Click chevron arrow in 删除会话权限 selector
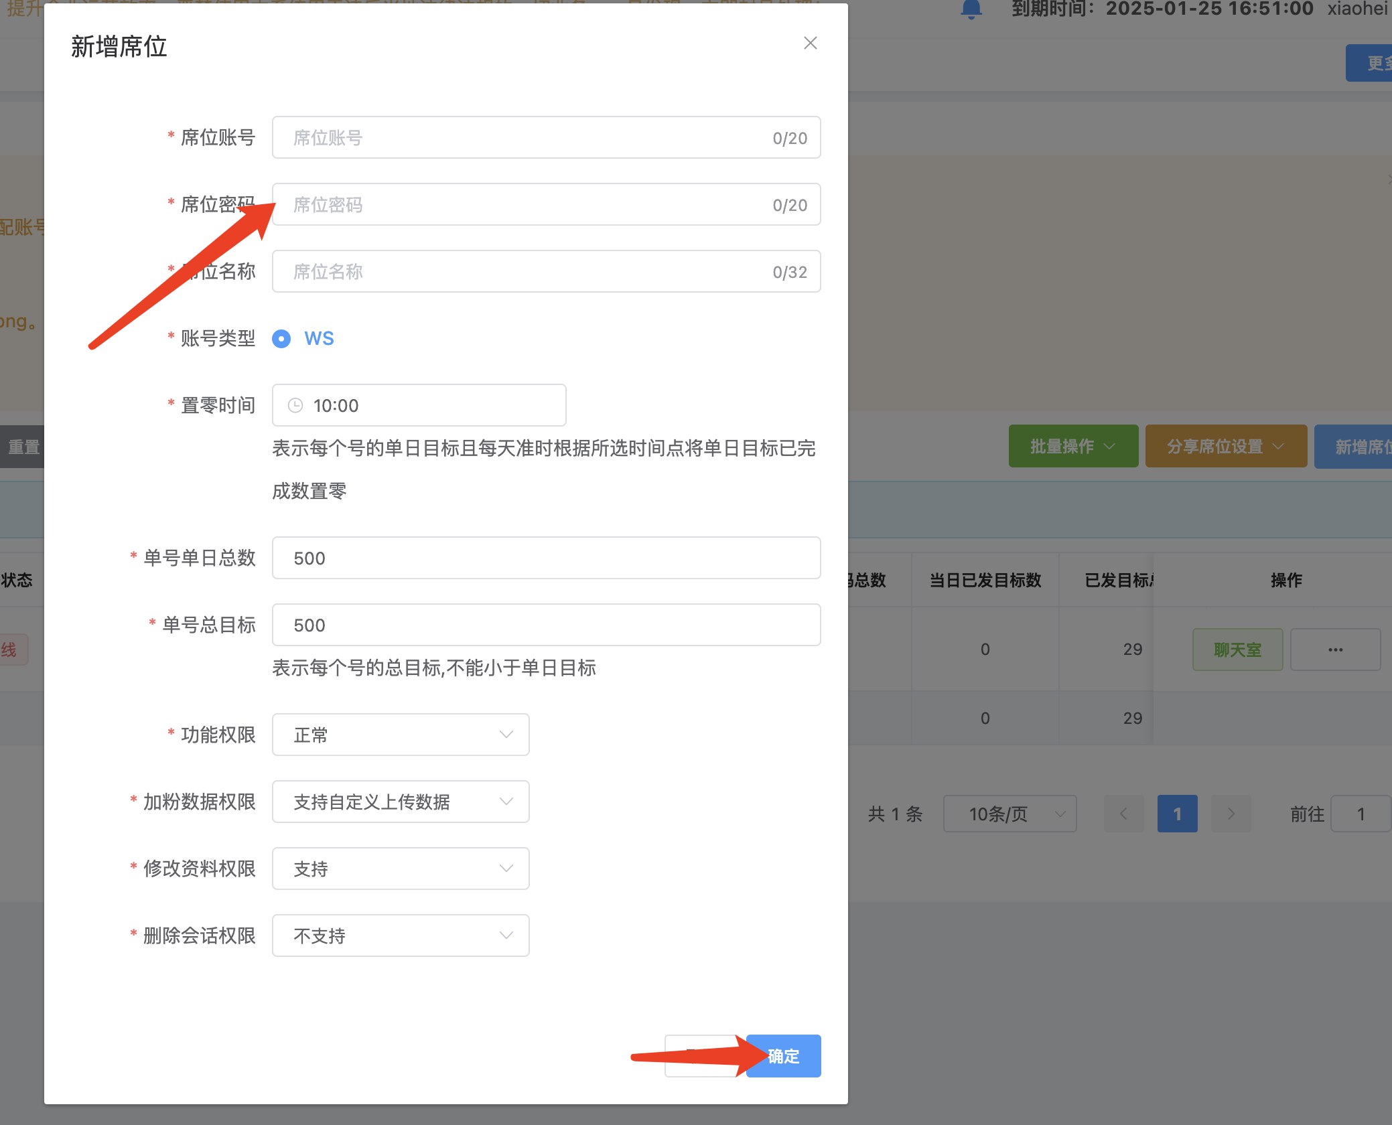 (x=506, y=935)
